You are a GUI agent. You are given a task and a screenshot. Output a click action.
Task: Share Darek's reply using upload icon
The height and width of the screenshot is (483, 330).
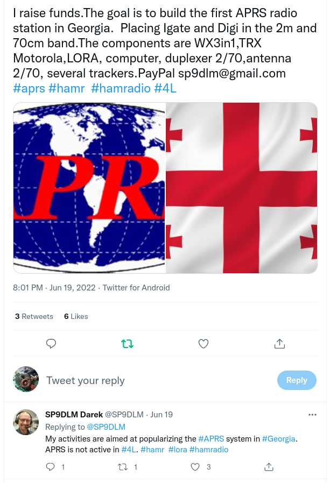pos(269,467)
